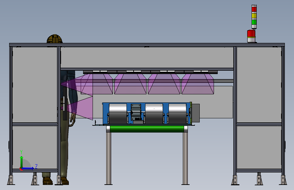Viewport: 294px width, 190px height.
Task: Select the leftmost overhead purple camera view frustum
Action: coord(97,84)
